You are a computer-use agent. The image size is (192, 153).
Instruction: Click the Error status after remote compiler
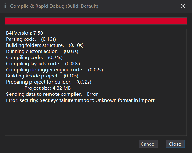point(92,94)
